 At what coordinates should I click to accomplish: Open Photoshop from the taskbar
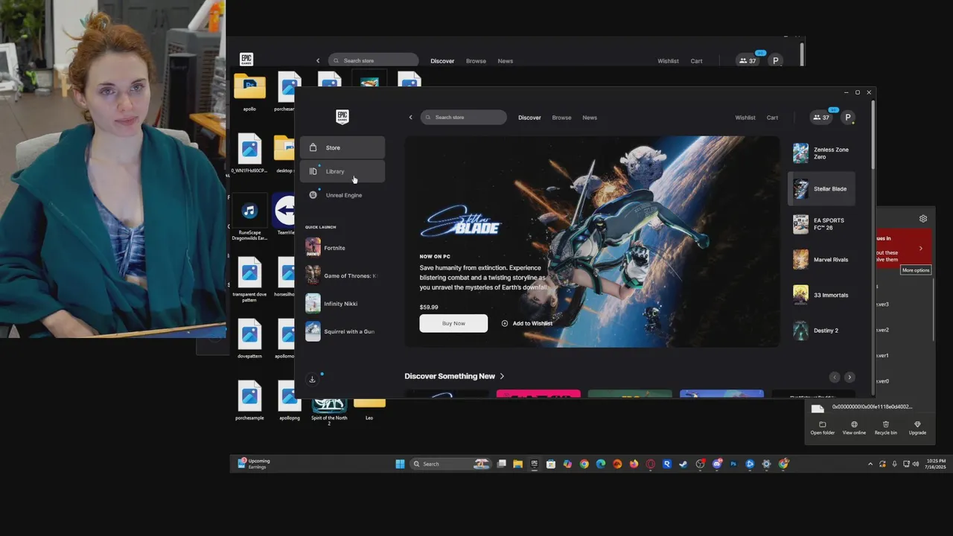point(733,464)
